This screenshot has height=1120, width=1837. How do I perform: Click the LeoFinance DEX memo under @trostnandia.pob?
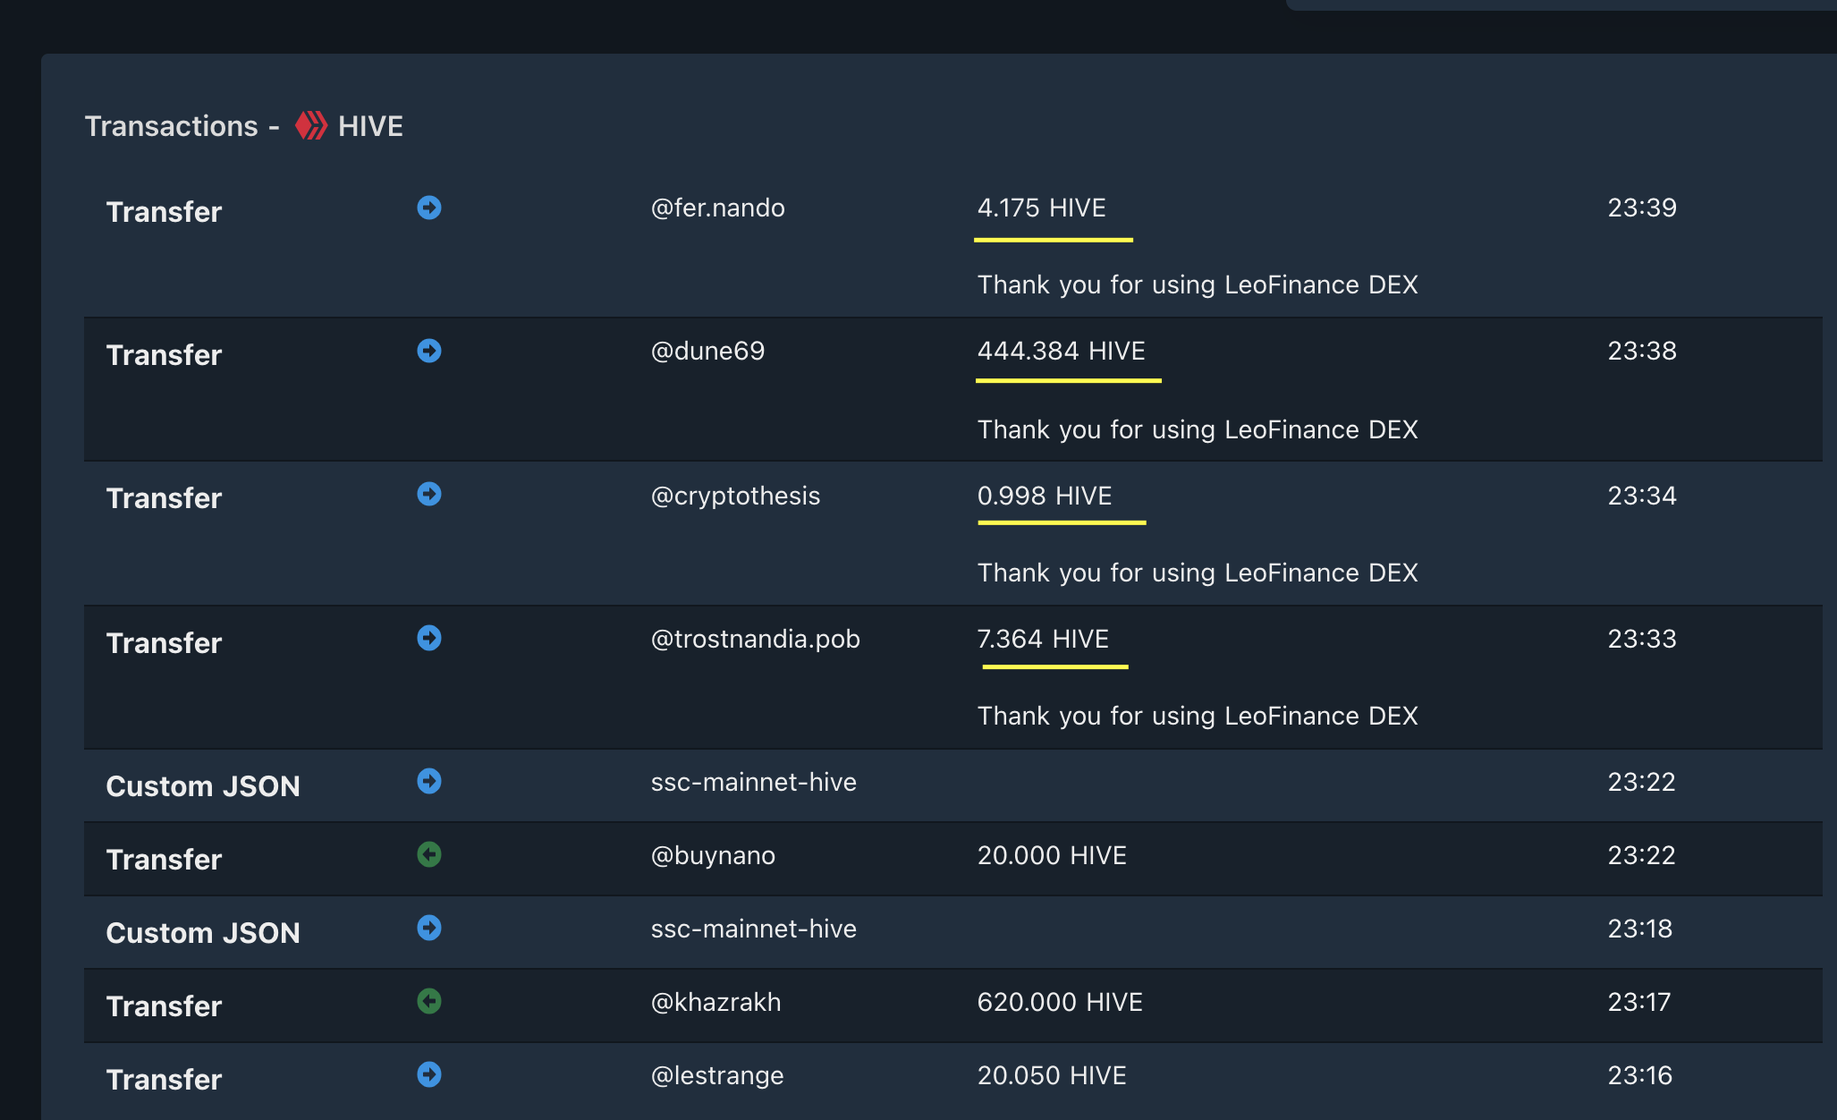tap(1198, 716)
